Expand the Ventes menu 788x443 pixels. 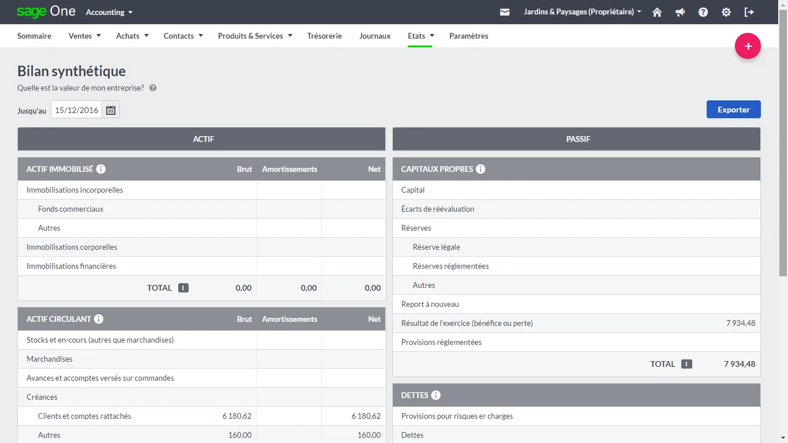(85, 36)
